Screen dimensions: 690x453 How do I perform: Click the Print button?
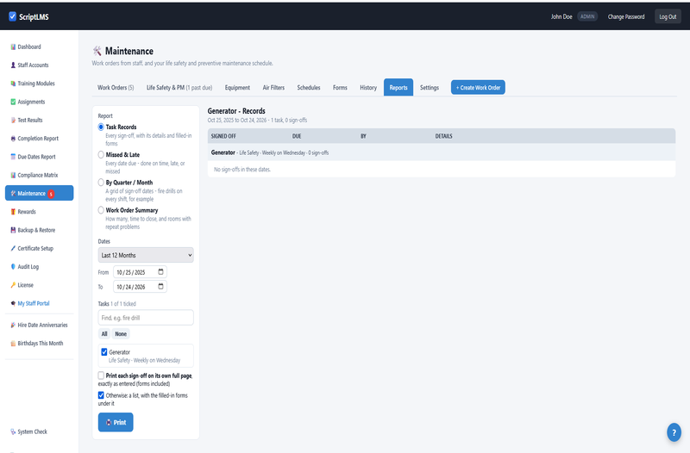click(116, 422)
